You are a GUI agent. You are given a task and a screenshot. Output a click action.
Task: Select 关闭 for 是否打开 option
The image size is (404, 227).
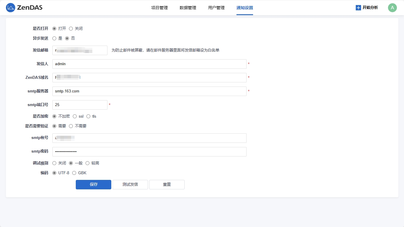point(71,29)
